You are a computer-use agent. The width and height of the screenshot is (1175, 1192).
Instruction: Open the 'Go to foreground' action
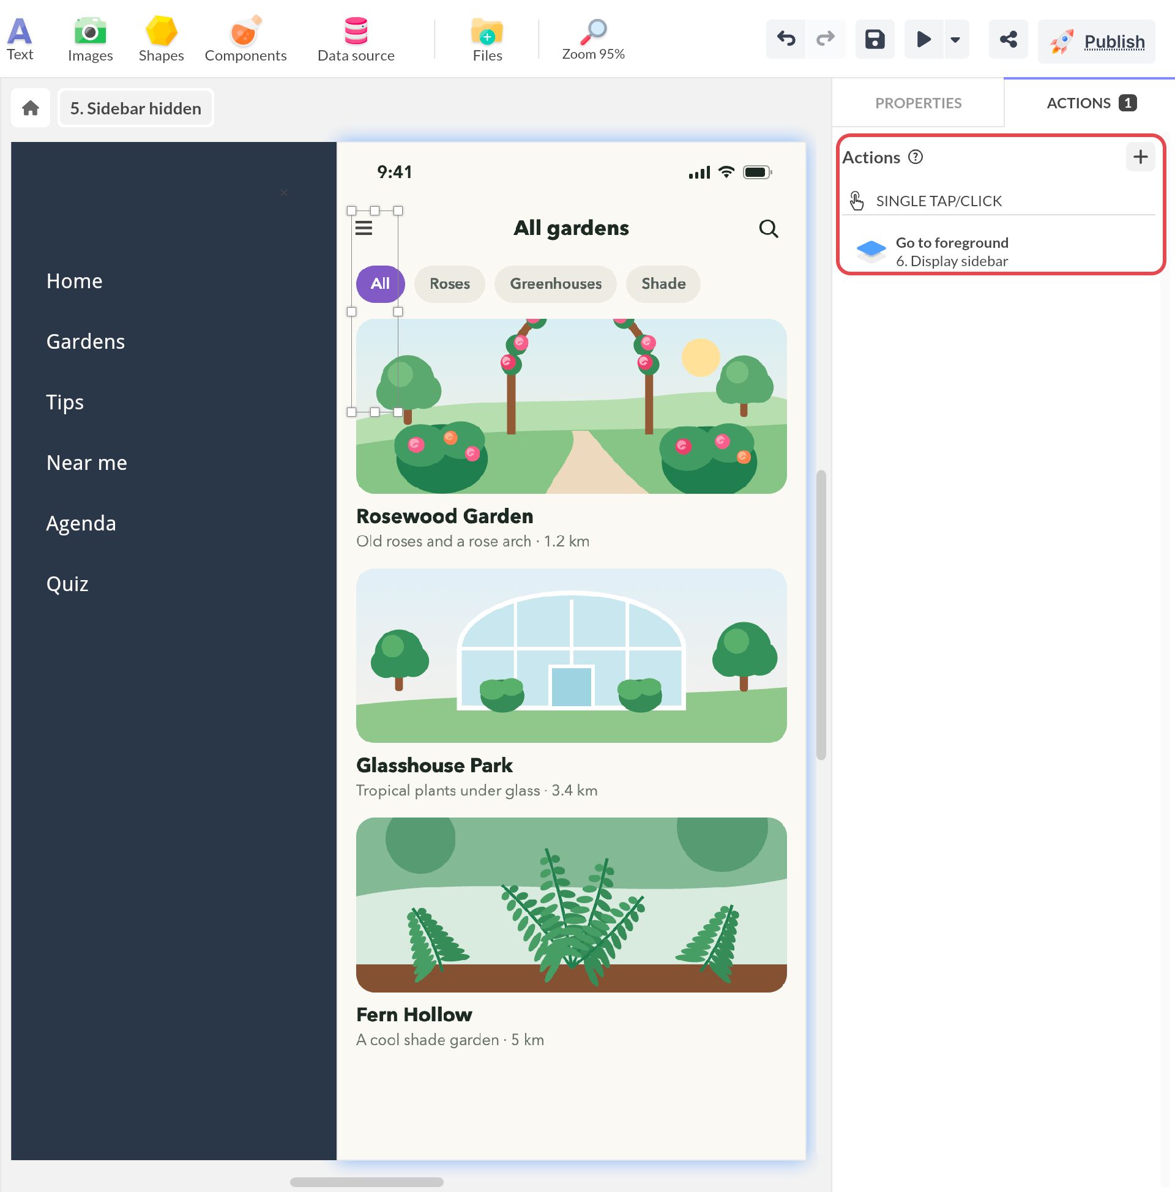(998, 251)
